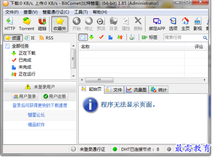Screen dimensions: 213x158
Task: Click the 未登录用户 warning header
Action: tap(40, 87)
